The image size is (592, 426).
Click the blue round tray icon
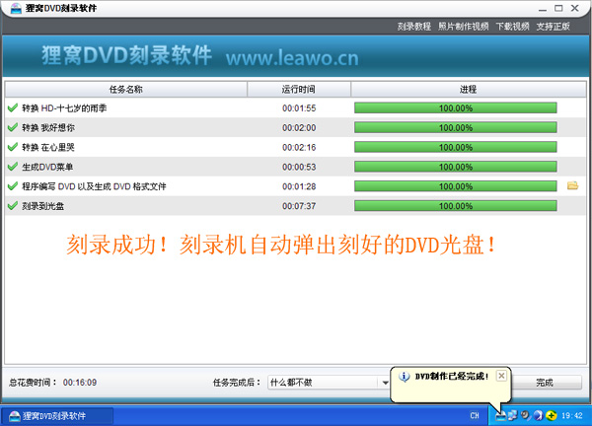[x=539, y=416]
